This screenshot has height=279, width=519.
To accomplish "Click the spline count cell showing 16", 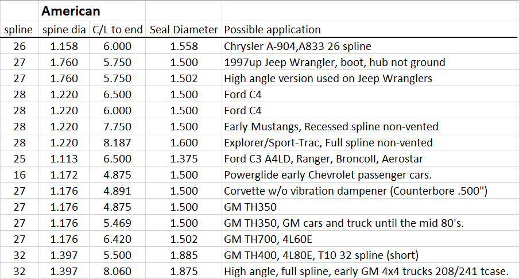I will coord(20,175).
